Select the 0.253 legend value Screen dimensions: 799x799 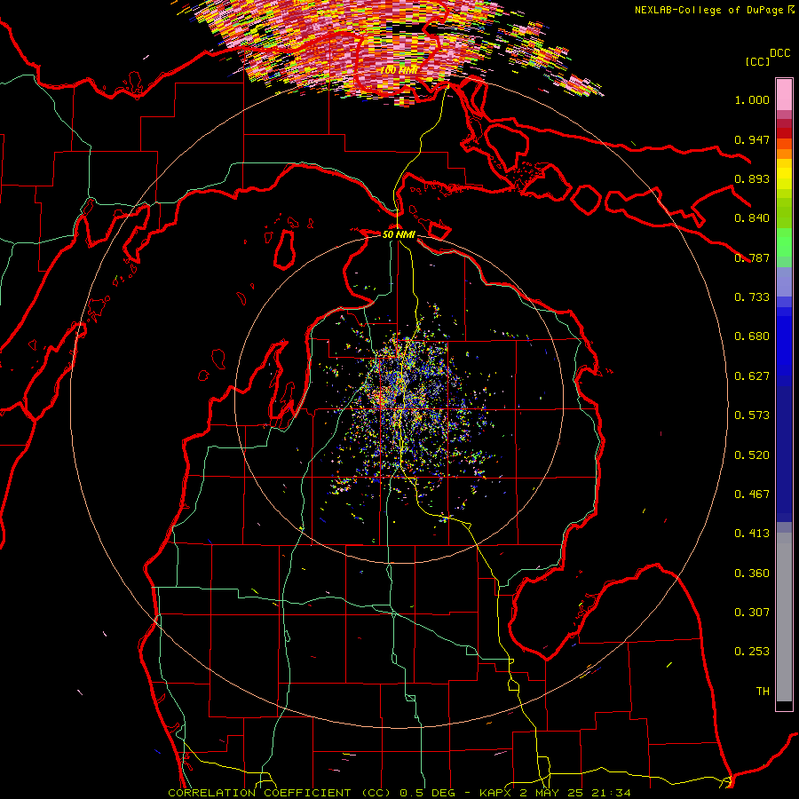click(x=752, y=652)
